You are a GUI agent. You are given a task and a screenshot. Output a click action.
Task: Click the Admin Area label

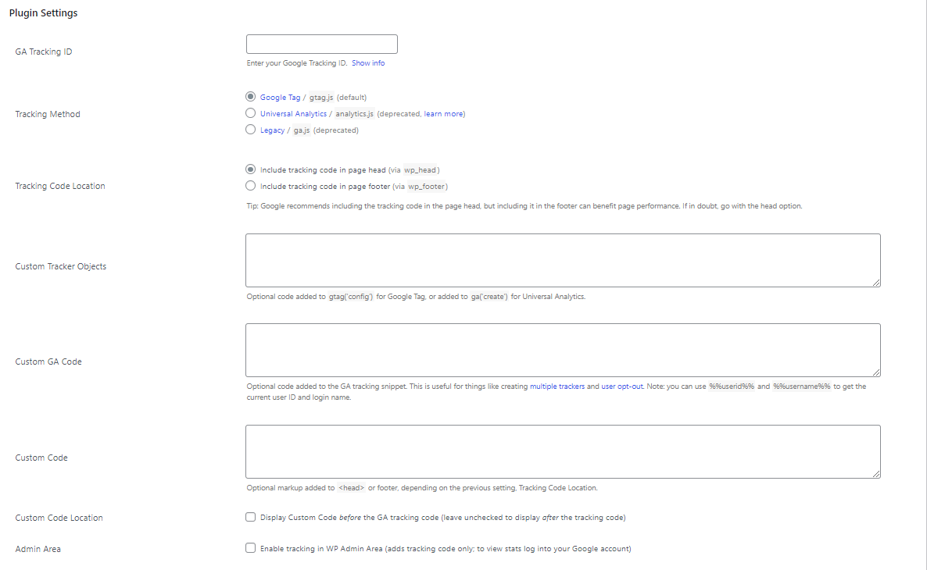click(38, 550)
